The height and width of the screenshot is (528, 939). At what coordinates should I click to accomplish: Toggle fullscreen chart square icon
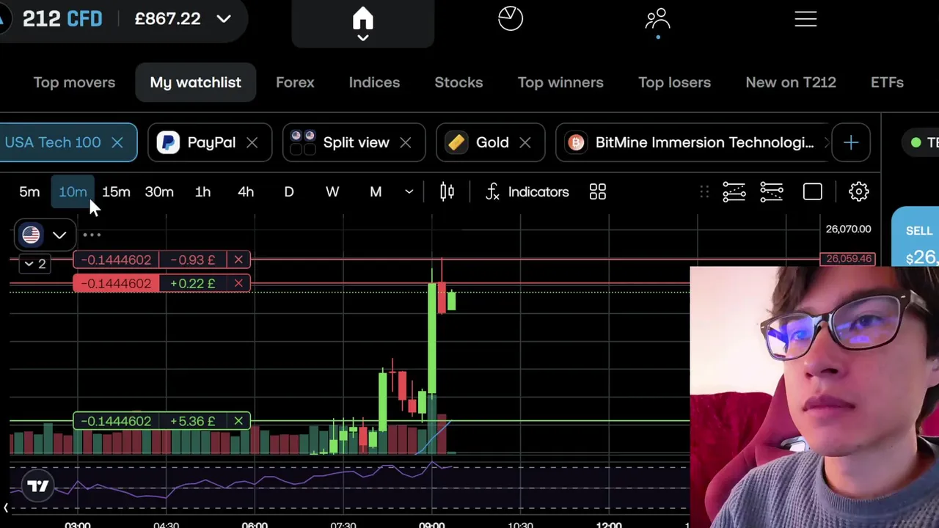pos(813,192)
